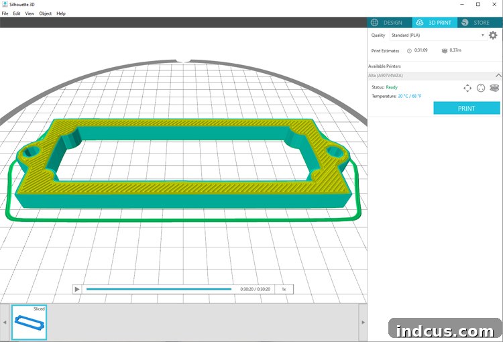Click the Available Printers label
Image resolution: width=503 pixels, height=342 pixels.
pyautogui.click(x=384, y=66)
